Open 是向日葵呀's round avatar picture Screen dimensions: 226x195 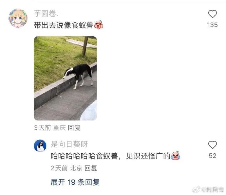[x=40, y=146]
